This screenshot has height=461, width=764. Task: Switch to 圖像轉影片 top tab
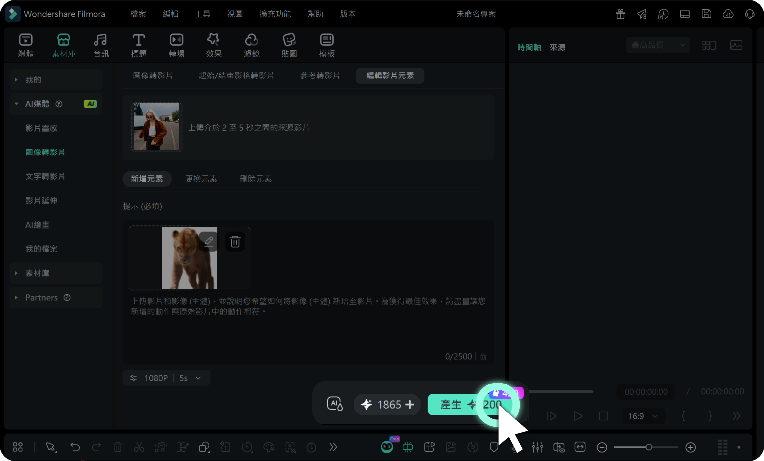coord(153,76)
